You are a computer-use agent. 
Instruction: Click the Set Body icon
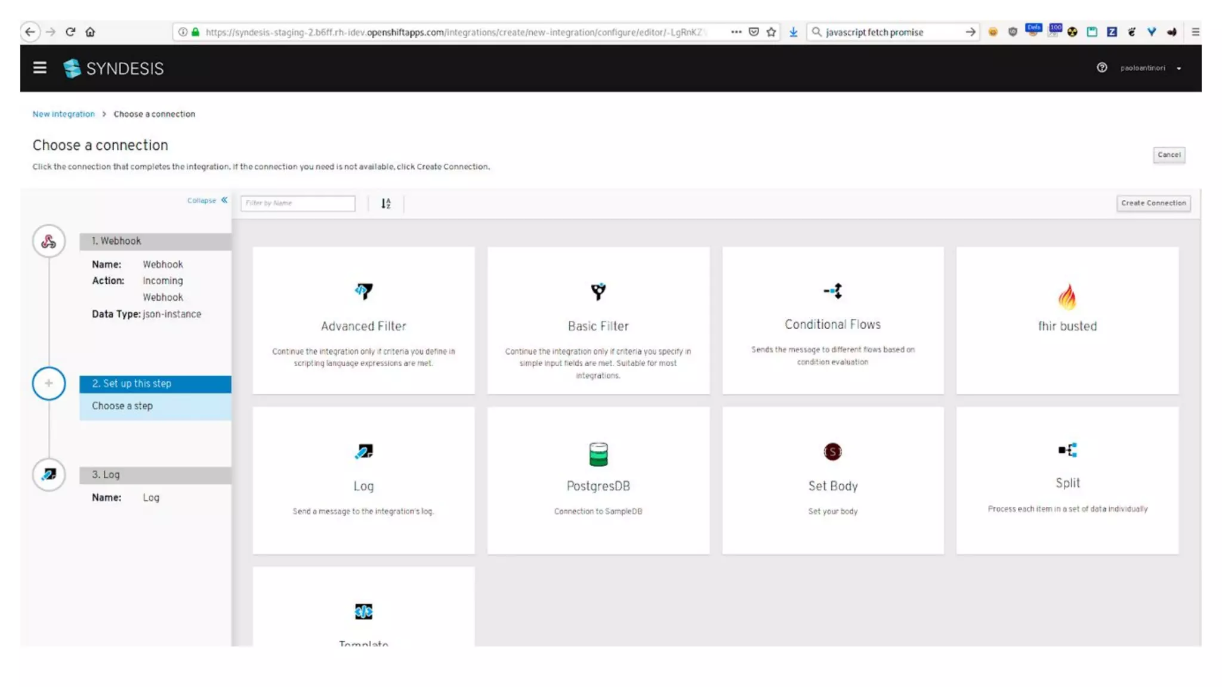832,451
